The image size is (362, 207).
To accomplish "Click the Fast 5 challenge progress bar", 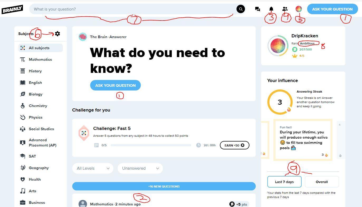I will (x=151, y=145).
